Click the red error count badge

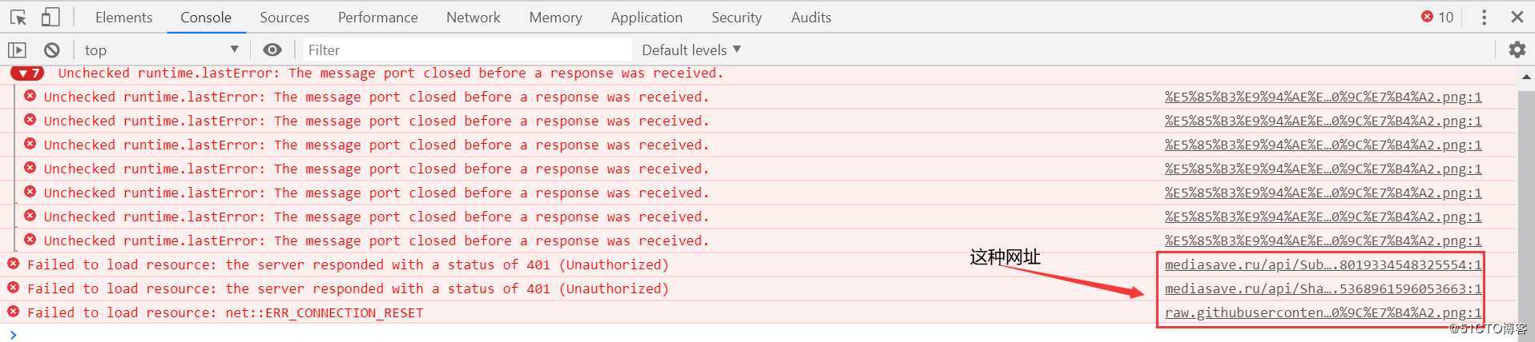(1437, 17)
